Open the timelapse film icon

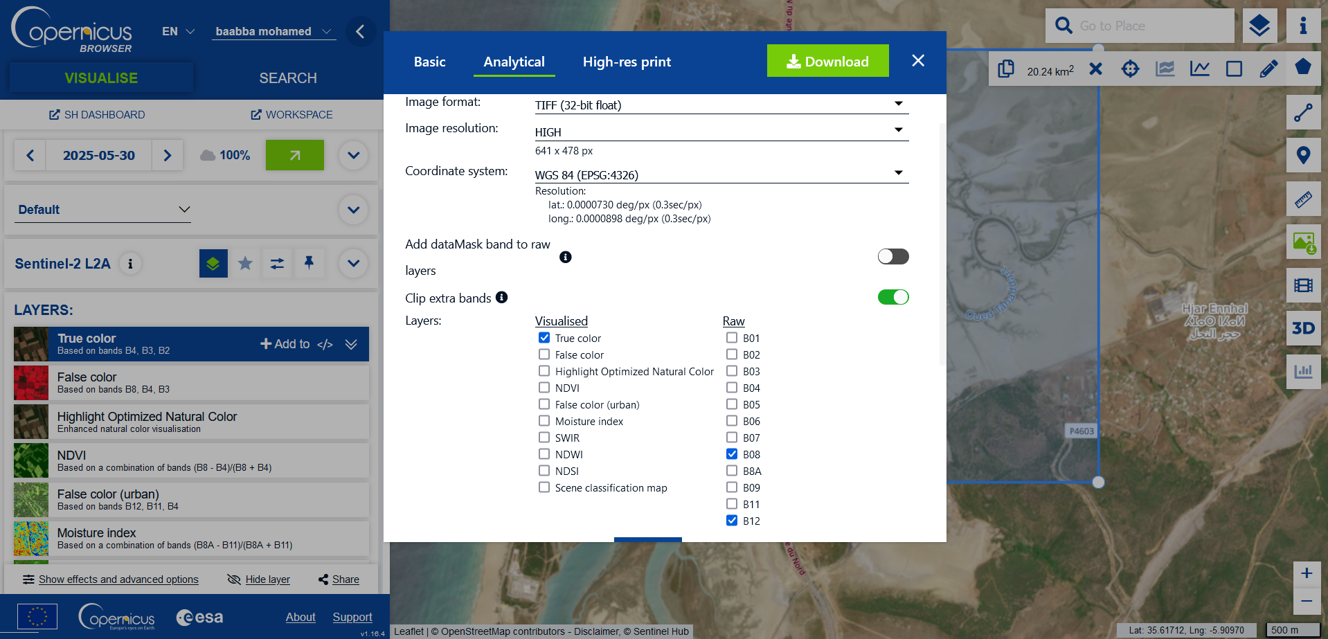1303,285
